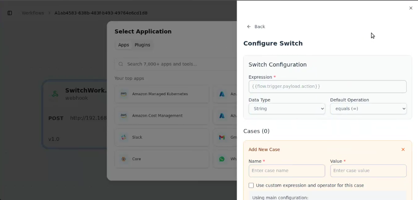Select the Slack app icon

pyautogui.click(x=124, y=137)
